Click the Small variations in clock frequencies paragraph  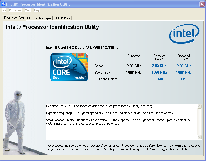click(121, 122)
